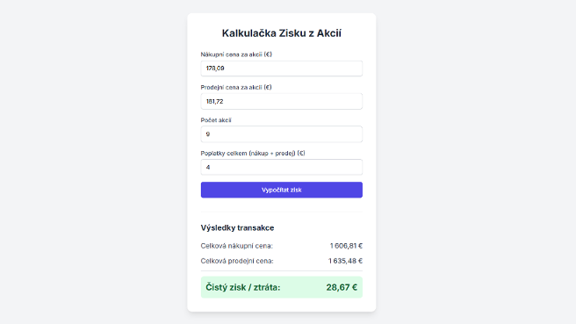Click the divider line below the calculate button
The width and height of the screenshot is (576, 324).
pyautogui.click(x=281, y=212)
